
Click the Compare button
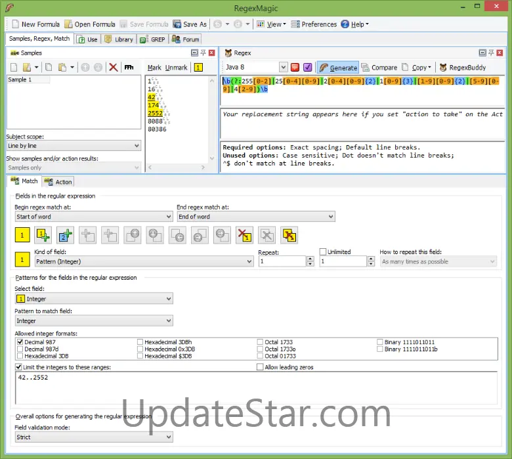coord(379,68)
